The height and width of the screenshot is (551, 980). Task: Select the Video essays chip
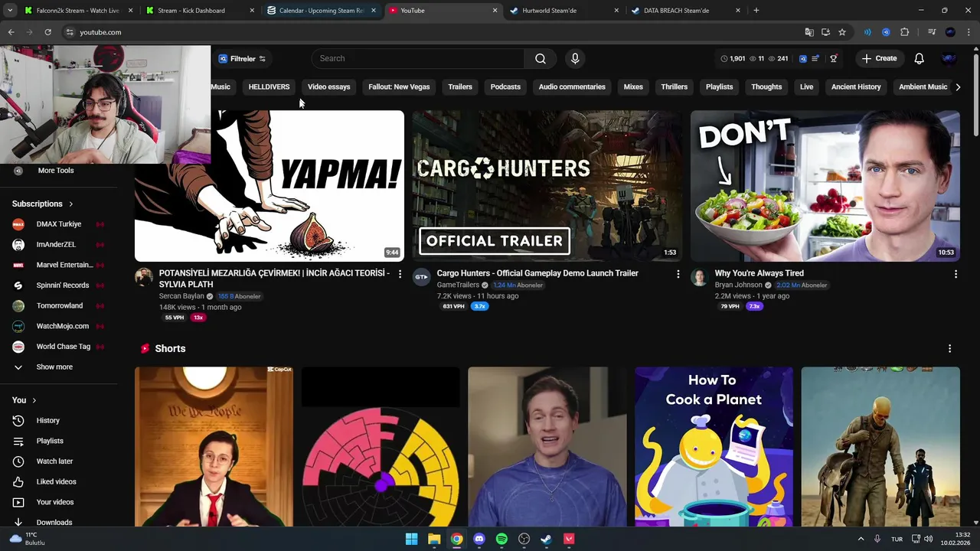tap(328, 87)
